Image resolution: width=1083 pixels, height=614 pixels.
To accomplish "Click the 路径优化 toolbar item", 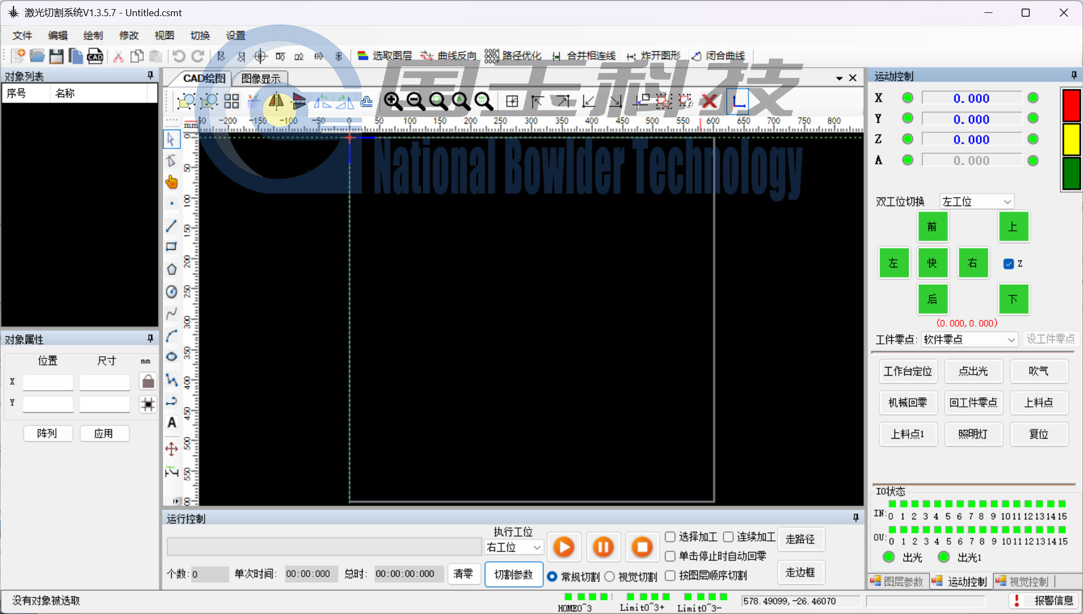I will pyautogui.click(x=513, y=56).
